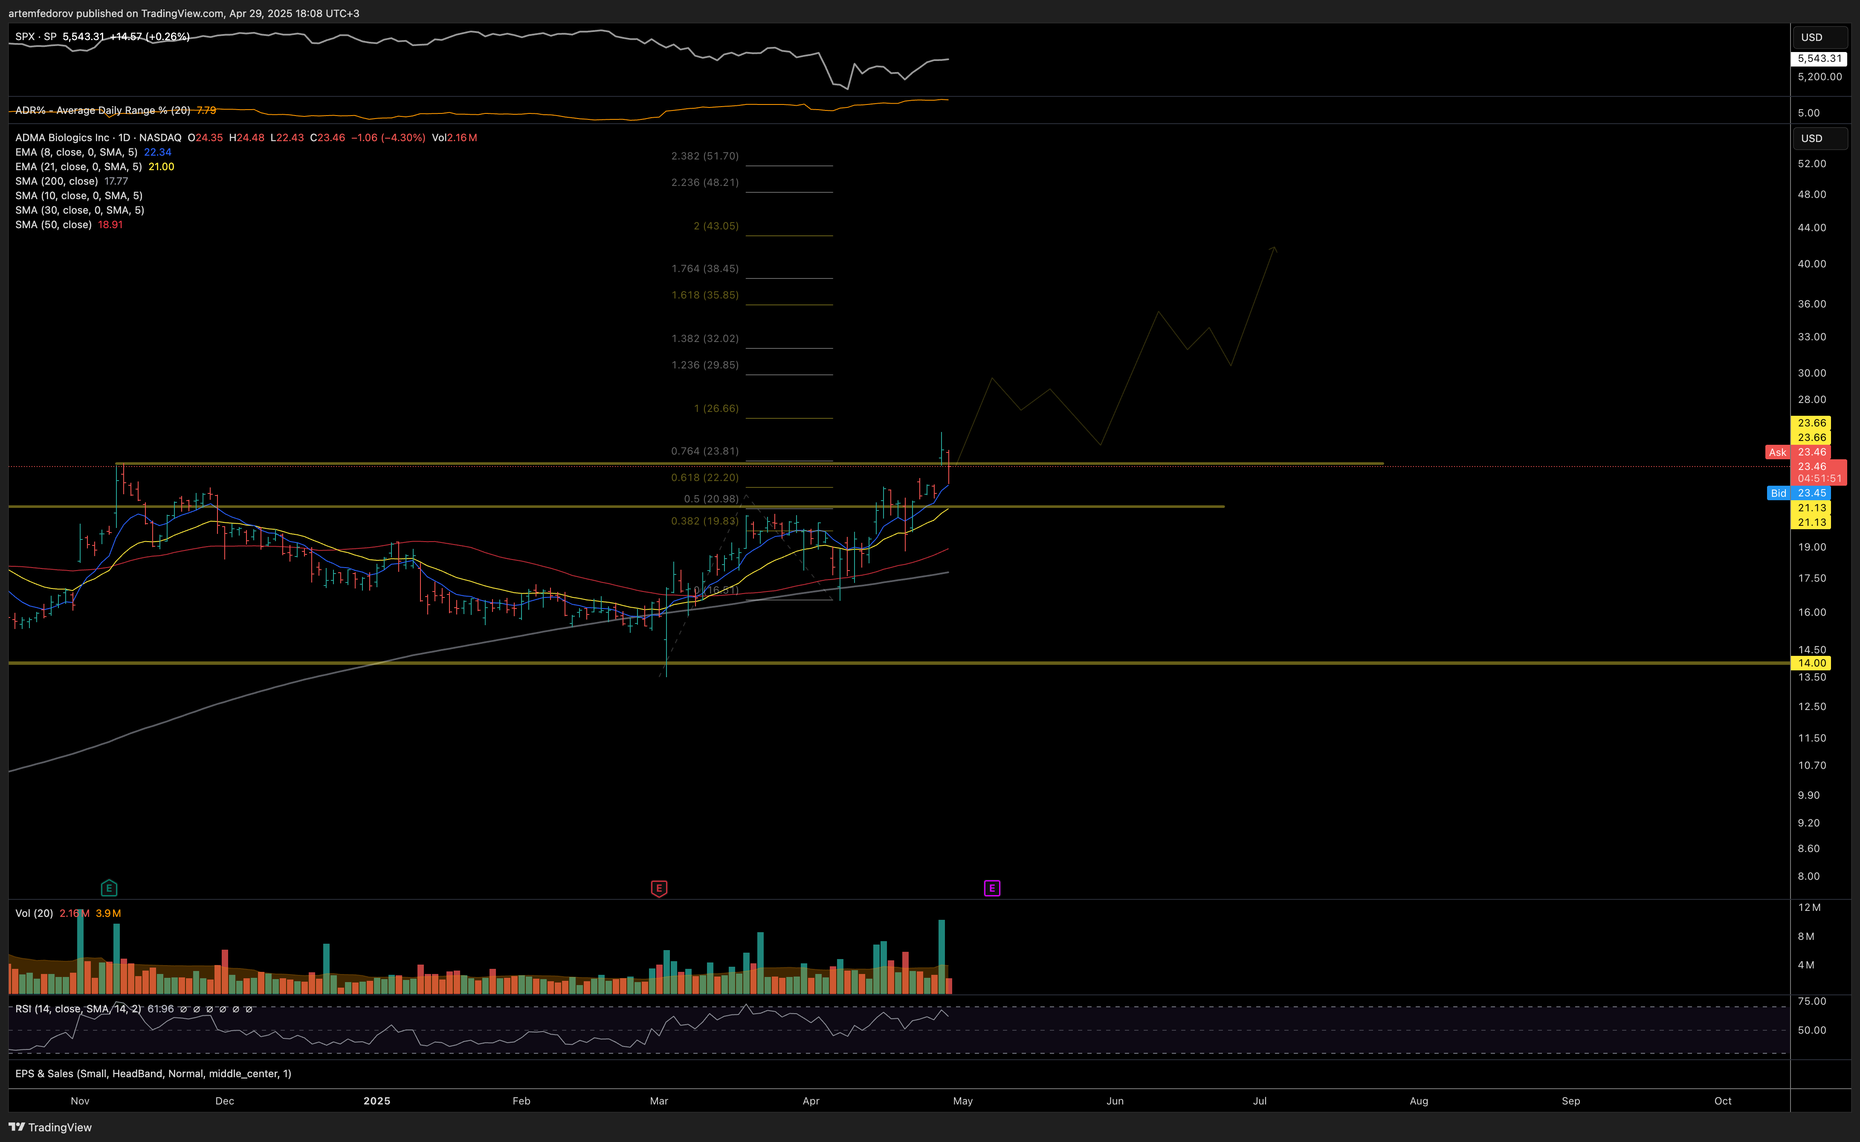The width and height of the screenshot is (1860, 1142).
Task: Click the 52.00 price axis label
Action: [1812, 163]
